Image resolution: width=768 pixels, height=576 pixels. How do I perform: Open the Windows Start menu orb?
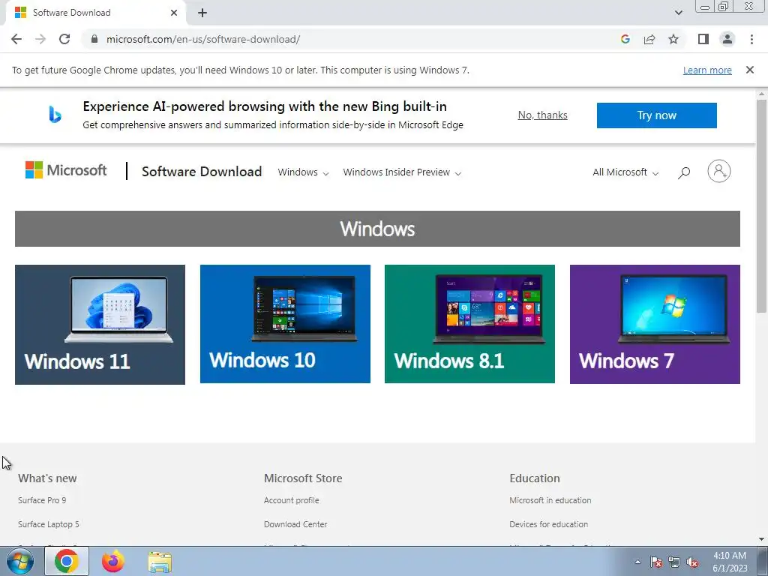(20, 561)
